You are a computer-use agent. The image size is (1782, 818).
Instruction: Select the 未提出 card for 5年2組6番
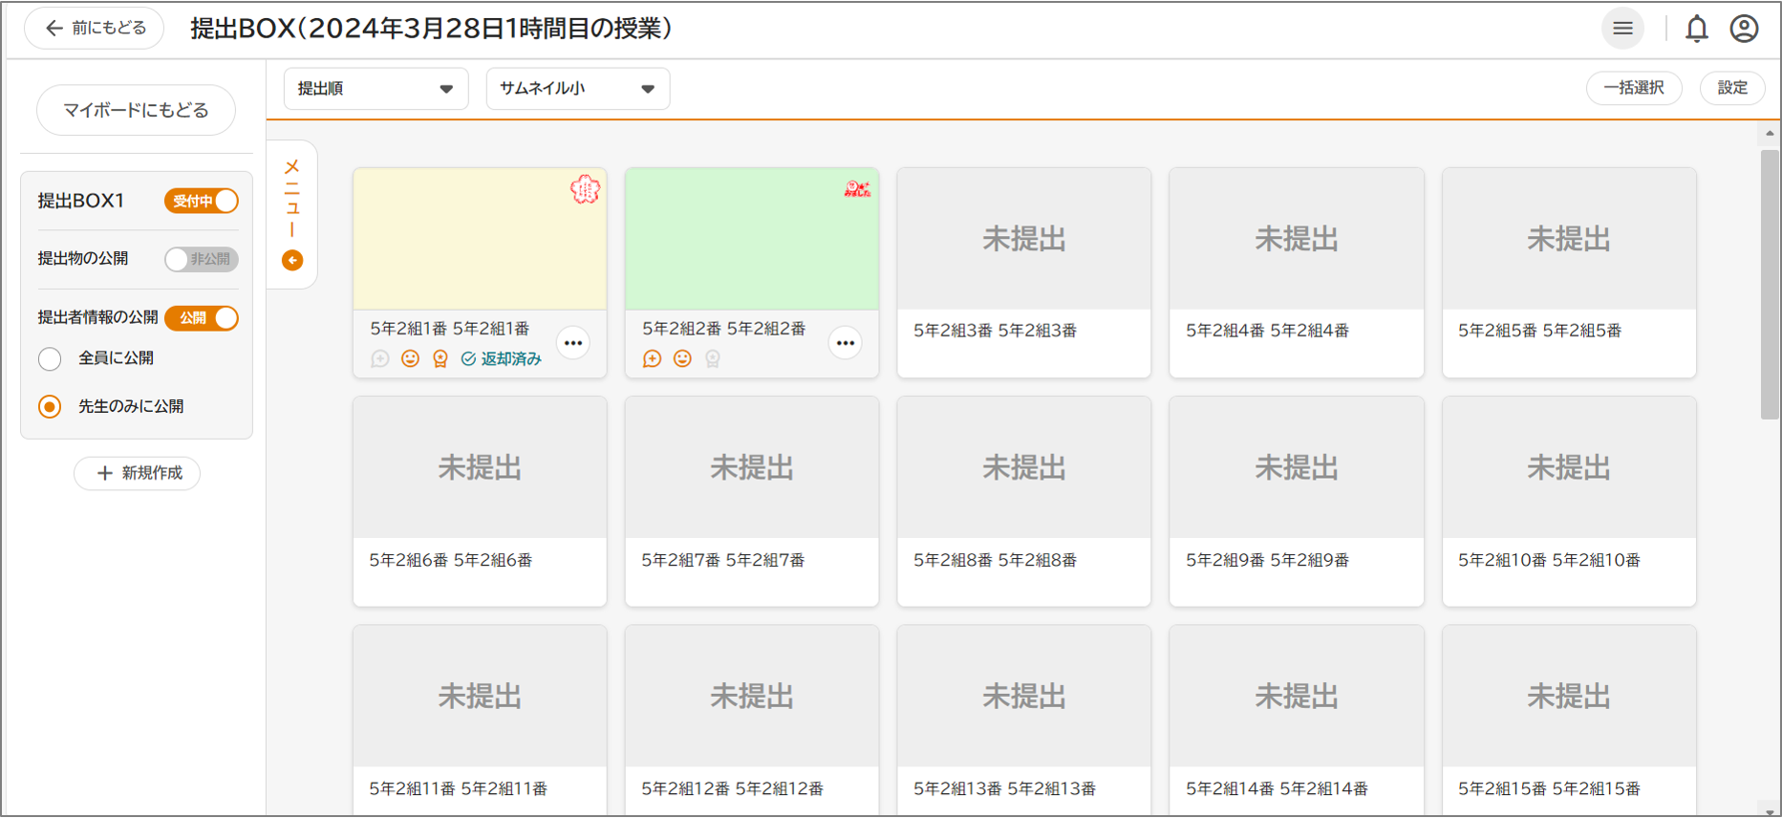coord(480,502)
